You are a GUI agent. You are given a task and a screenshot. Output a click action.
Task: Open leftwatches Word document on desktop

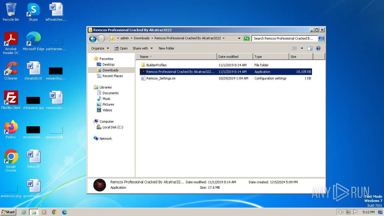pos(56,12)
